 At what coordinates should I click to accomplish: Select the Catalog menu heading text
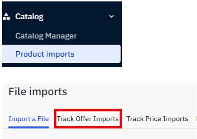click(x=29, y=17)
